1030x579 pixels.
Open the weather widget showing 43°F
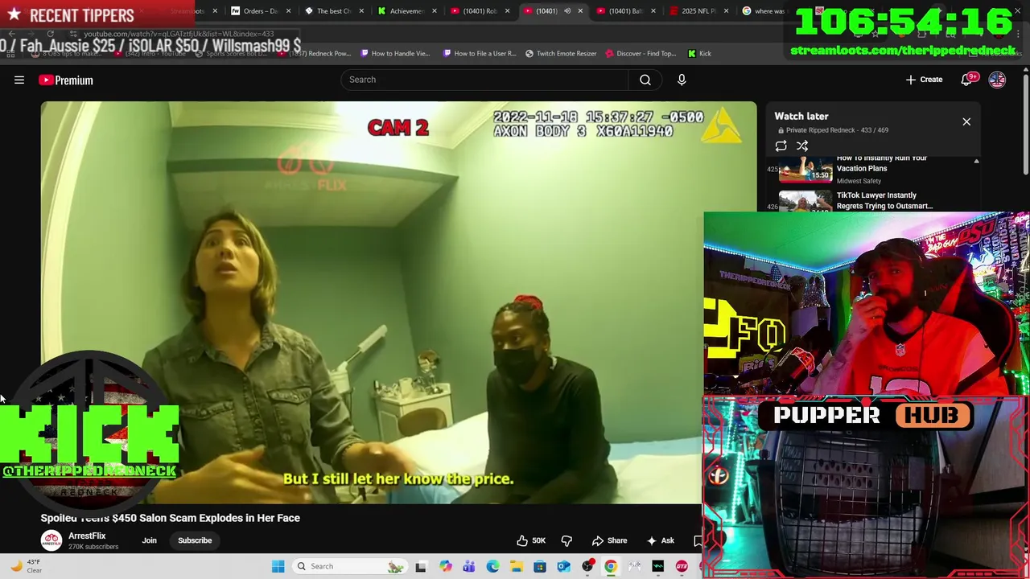click(x=26, y=566)
